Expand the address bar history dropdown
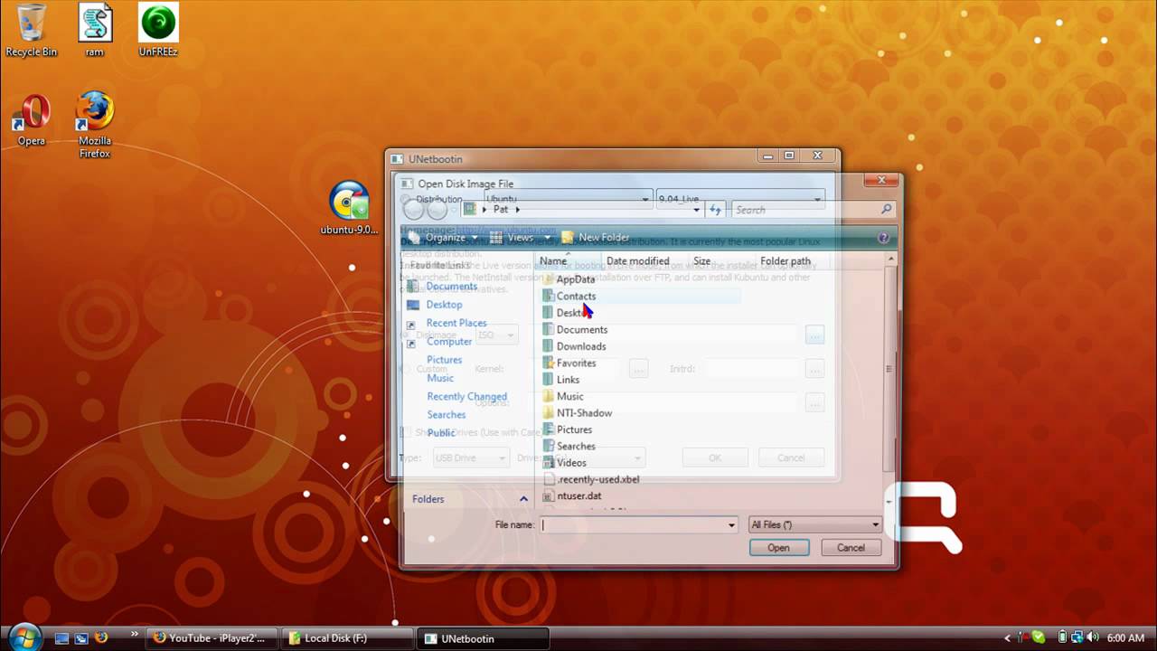Viewport: 1157px width, 651px height. (x=696, y=210)
